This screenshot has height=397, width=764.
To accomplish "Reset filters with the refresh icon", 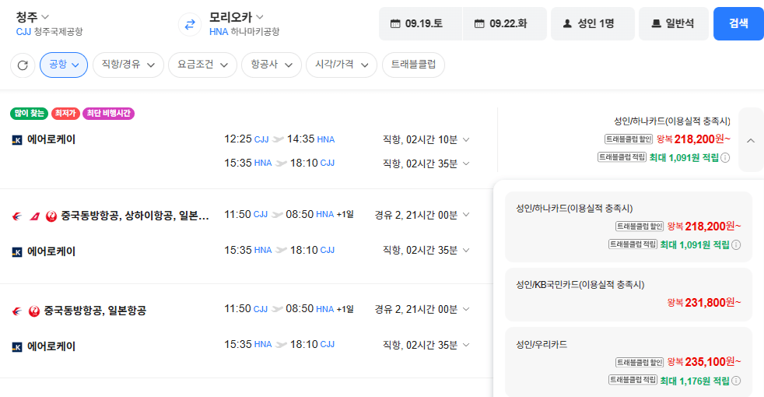I will [x=23, y=65].
